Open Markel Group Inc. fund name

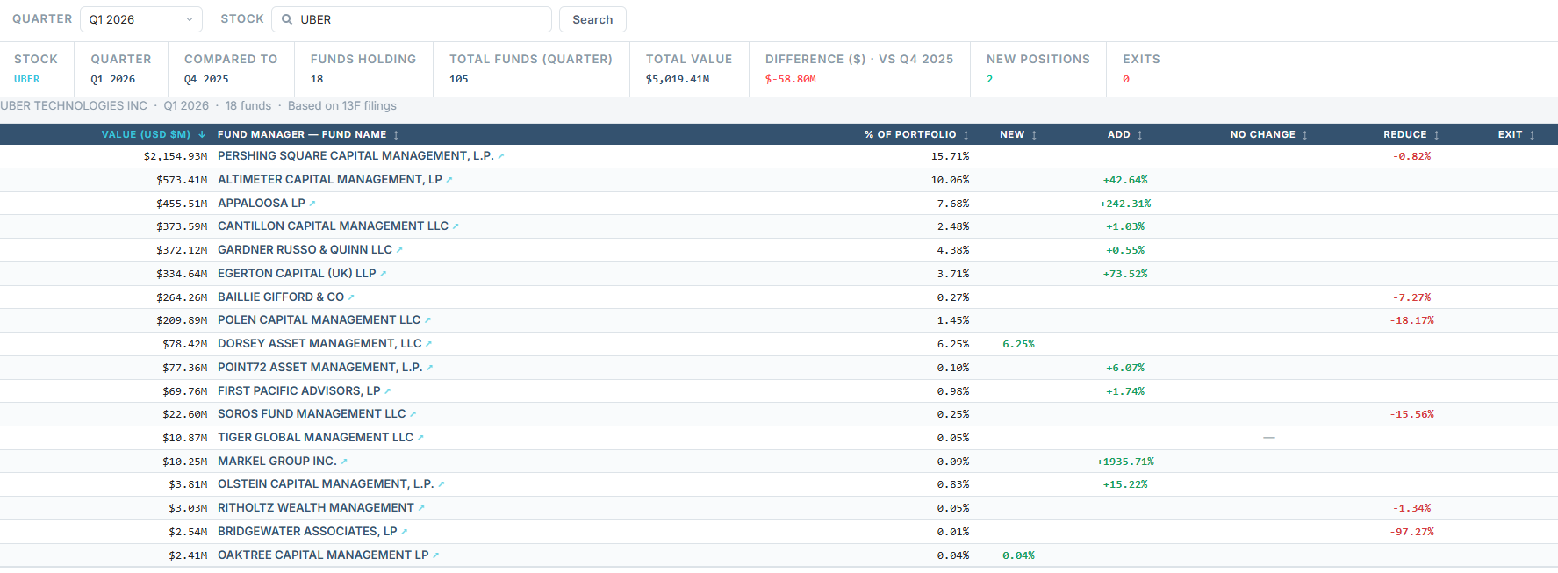pyautogui.click(x=277, y=462)
